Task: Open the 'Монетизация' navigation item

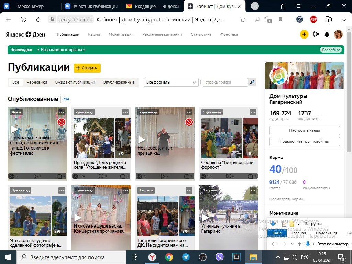Action: click(x=121, y=34)
